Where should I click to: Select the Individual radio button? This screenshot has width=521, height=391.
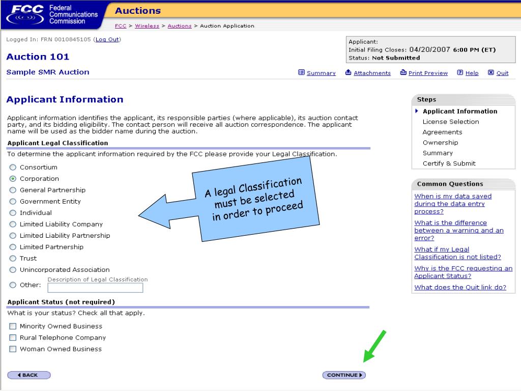[13, 213]
